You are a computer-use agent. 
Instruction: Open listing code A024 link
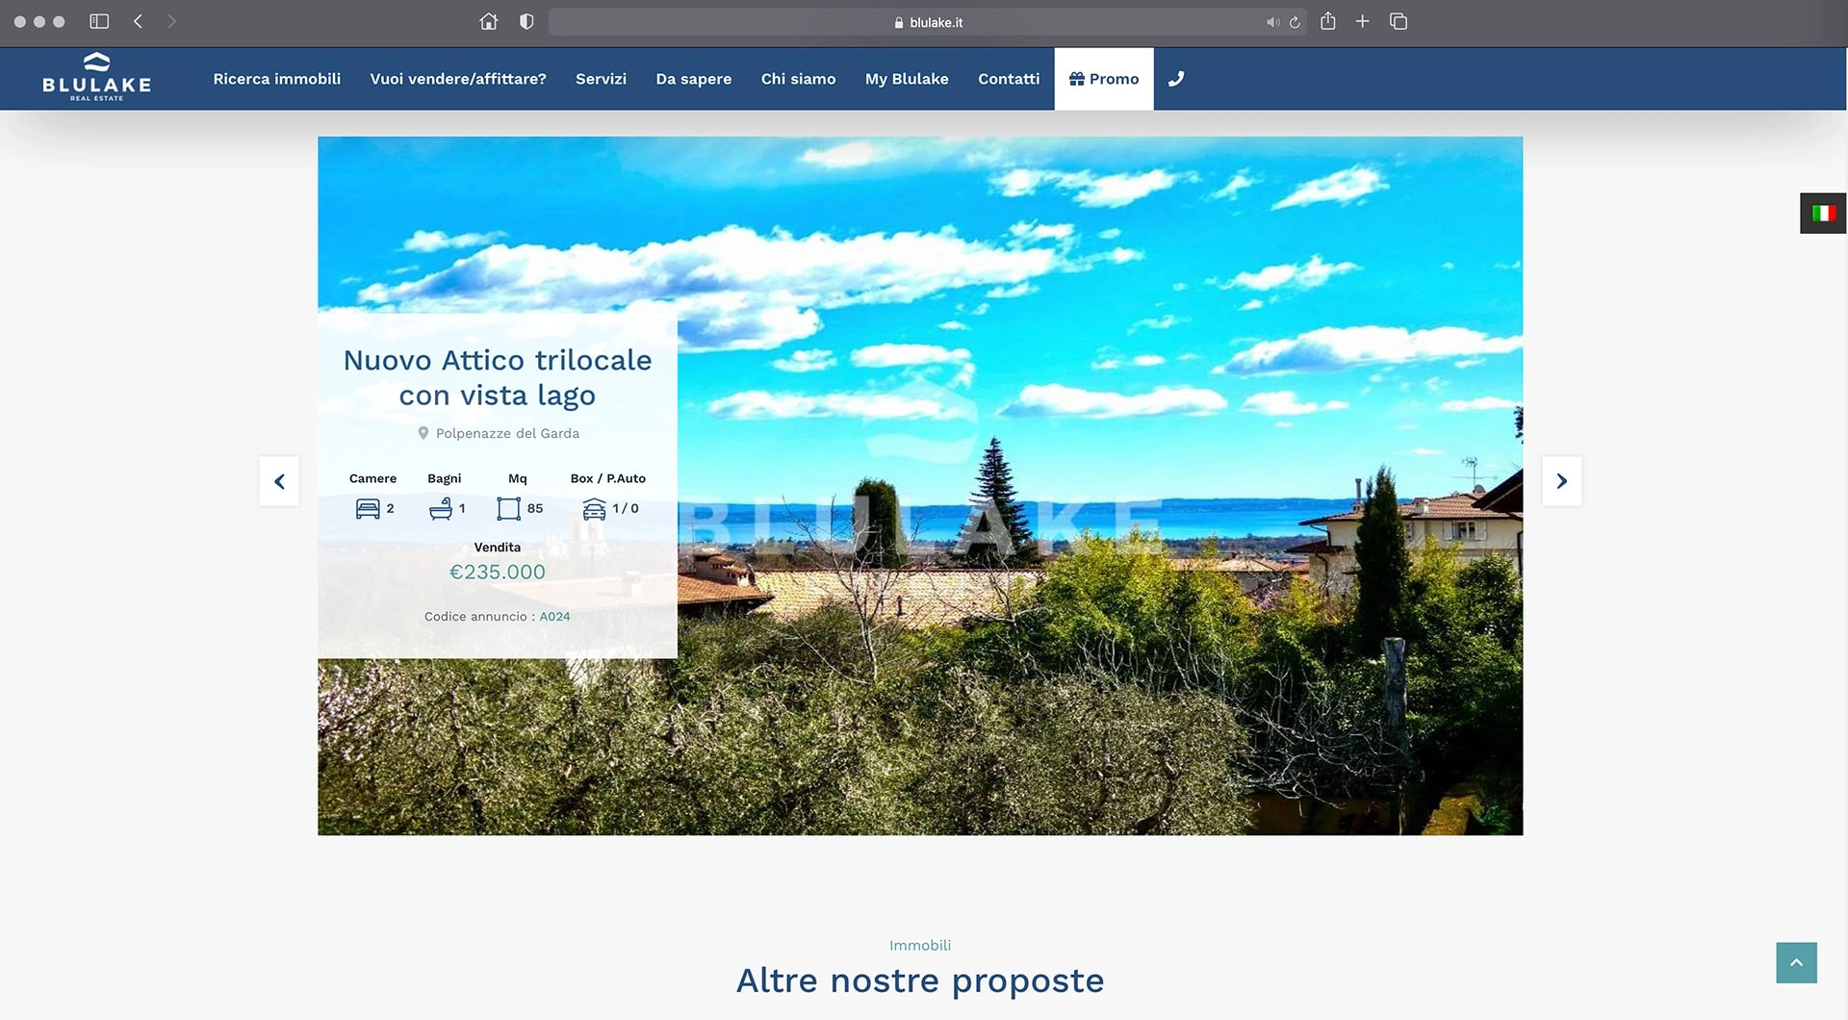[554, 617]
